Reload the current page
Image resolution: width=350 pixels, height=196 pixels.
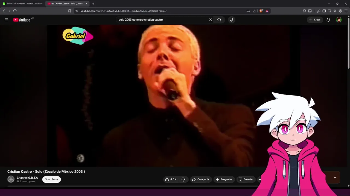[15, 11]
